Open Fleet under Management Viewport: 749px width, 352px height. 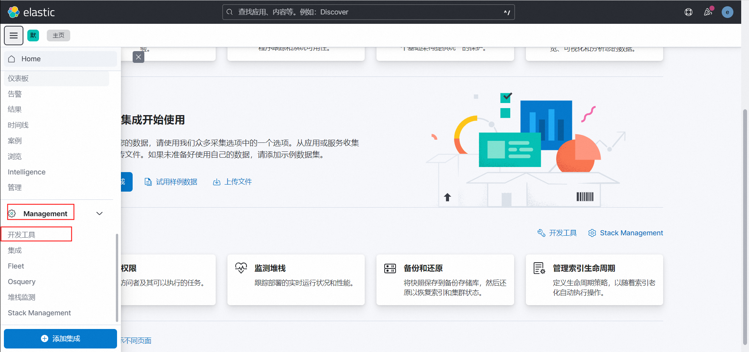point(16,266)
